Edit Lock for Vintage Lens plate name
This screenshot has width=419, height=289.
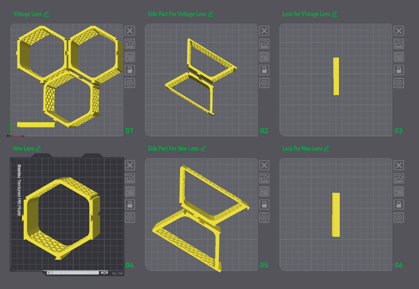pyautogui.click(x=335, y=14)
